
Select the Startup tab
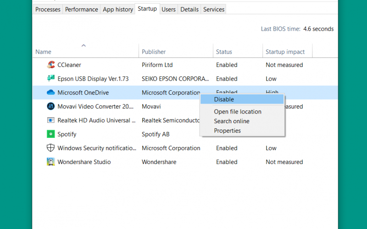[x=147, y=9]
